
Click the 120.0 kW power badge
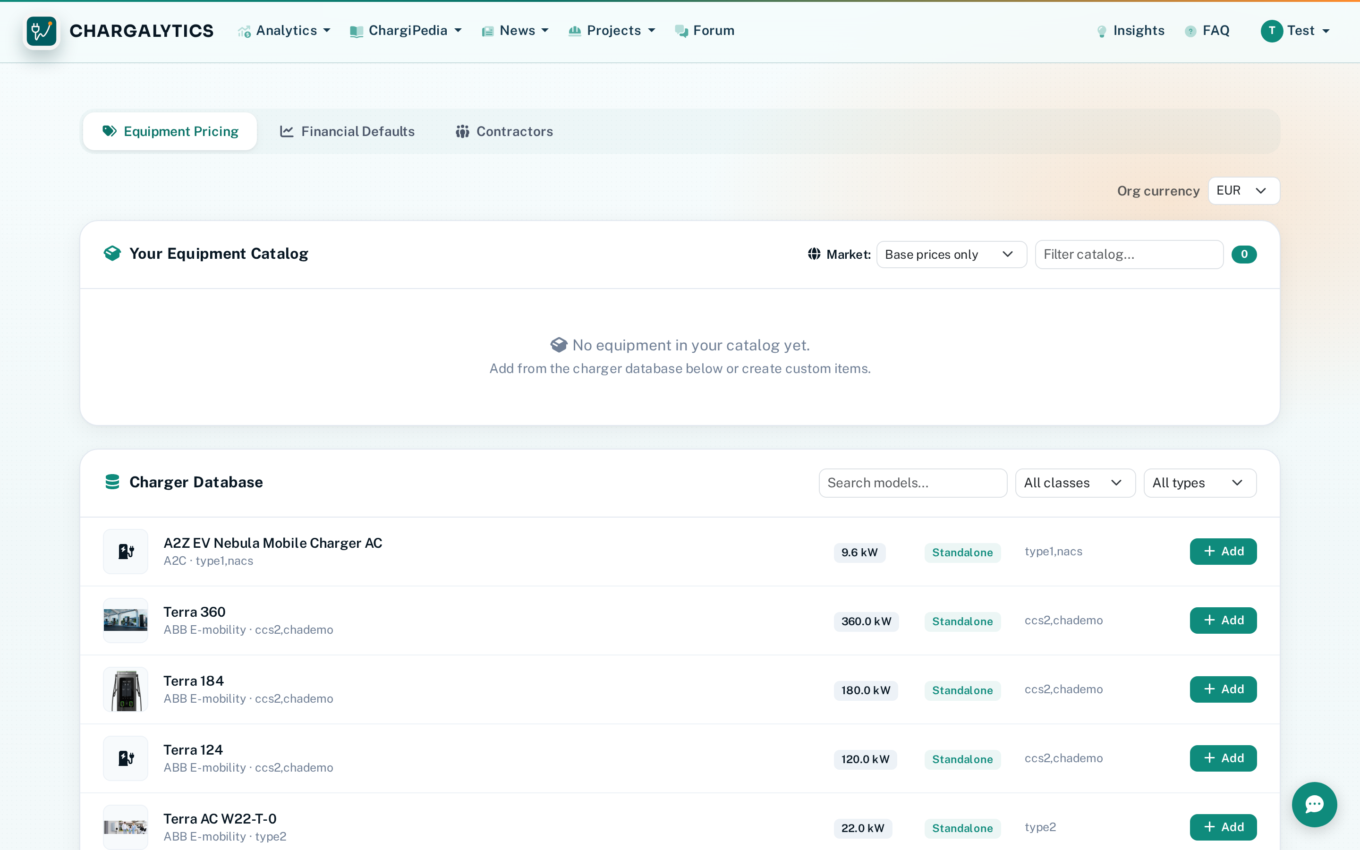coord(865,759)
